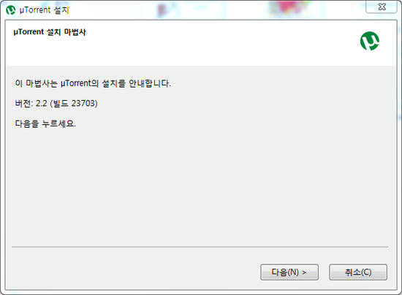Close the µTorrent setup window

(382, 7)
